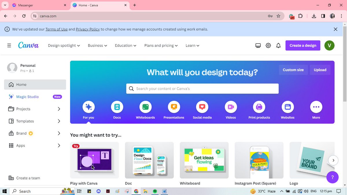
Task: Expand the Brand chevron in sidebar
Action: 59,133
